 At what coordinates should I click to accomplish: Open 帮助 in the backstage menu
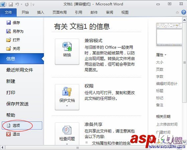tap(11, 115)
